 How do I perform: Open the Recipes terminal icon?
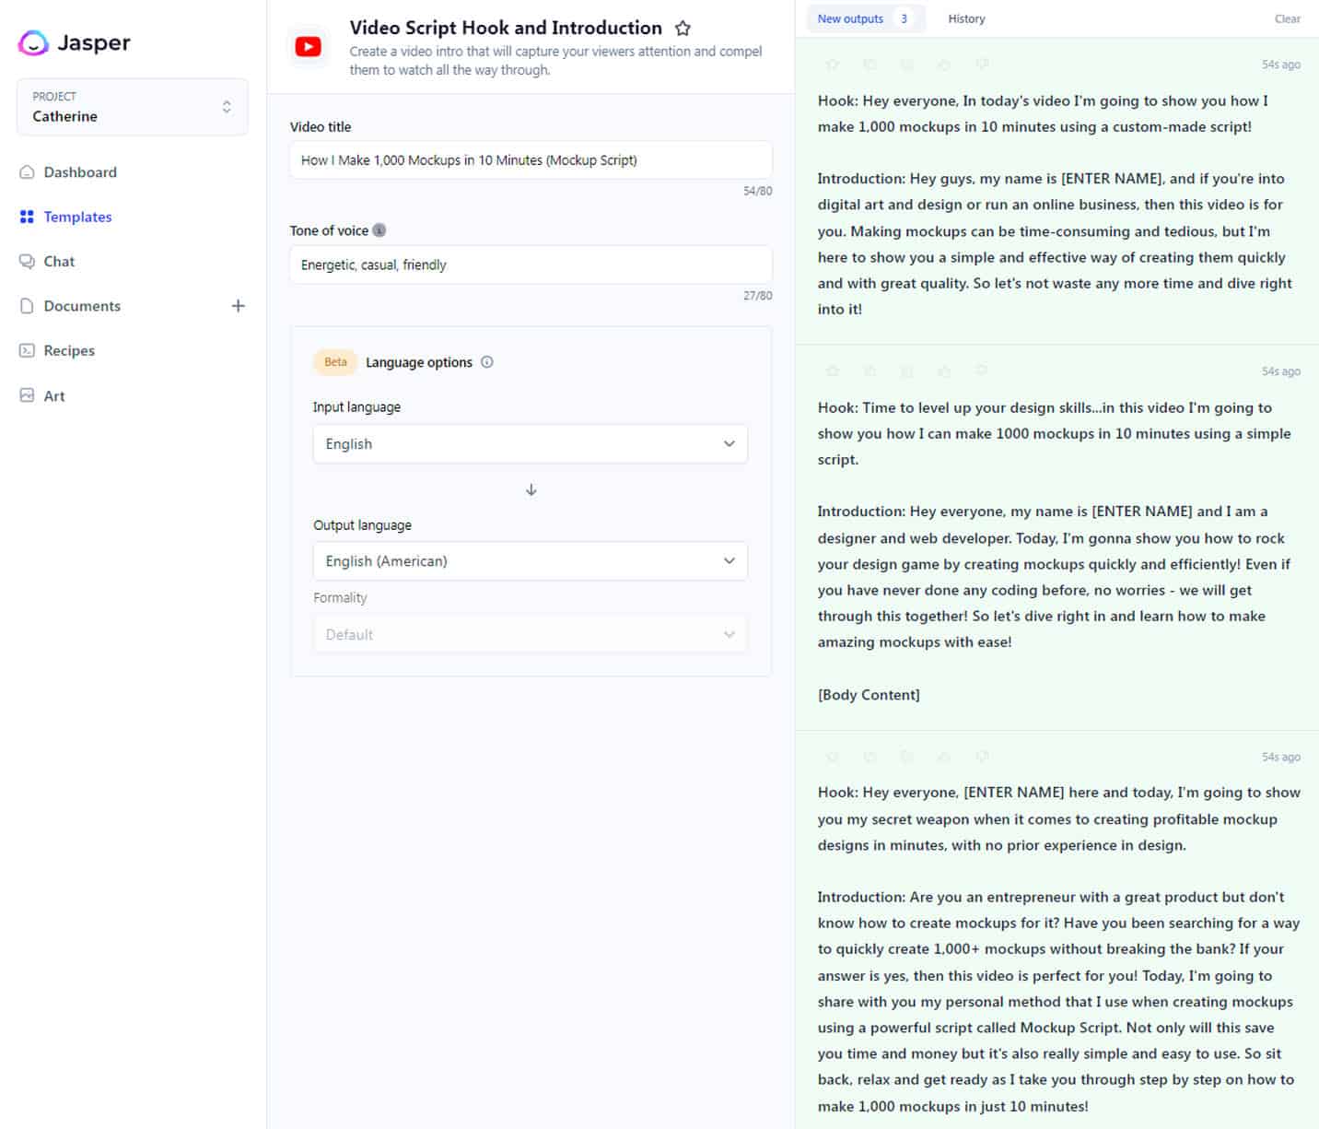click(x=27, y=350)
